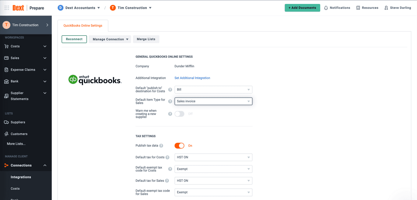The image size is (417, 200).
Task: Click the Supplier Statements icon
Action: (x=6, y=96)
